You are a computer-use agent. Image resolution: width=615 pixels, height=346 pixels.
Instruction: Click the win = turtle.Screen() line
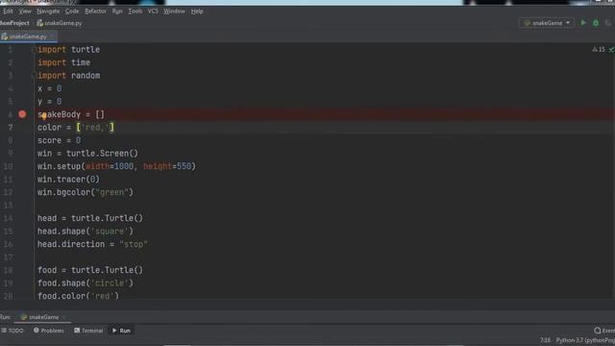tap(87, 154)
